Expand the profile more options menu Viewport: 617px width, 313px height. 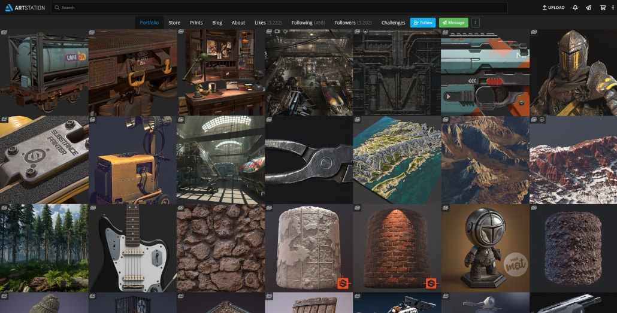[475, 23]
